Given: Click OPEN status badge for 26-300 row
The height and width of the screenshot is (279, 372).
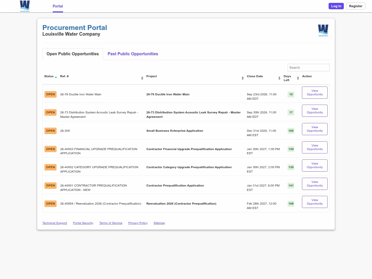Looking at the screenshot, I should tap(50, 131).
